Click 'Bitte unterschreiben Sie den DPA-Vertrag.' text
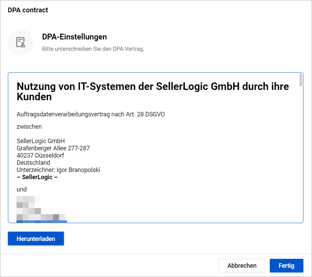 (x=93, y=49)
